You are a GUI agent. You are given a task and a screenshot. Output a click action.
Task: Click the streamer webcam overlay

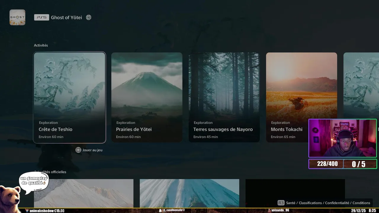coord(343,138)
